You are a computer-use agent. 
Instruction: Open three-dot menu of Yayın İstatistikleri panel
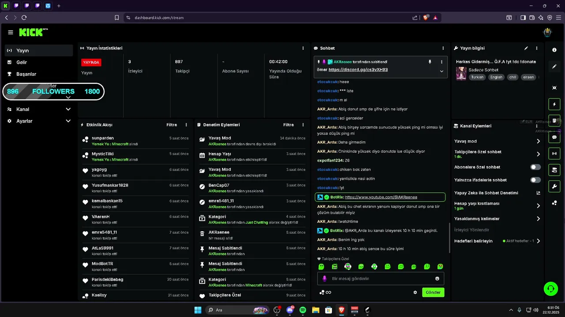[303, 48]
